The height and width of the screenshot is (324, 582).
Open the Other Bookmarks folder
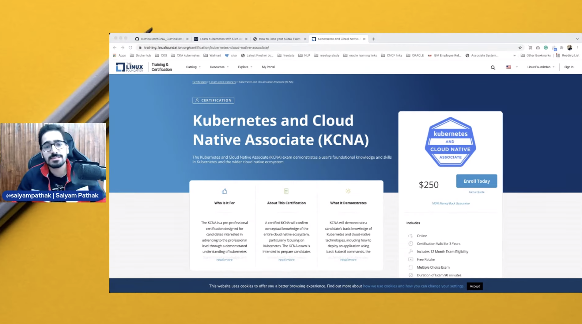click(535, 55)
